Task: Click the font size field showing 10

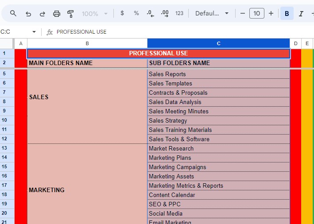Action: [x=257, y=13]
